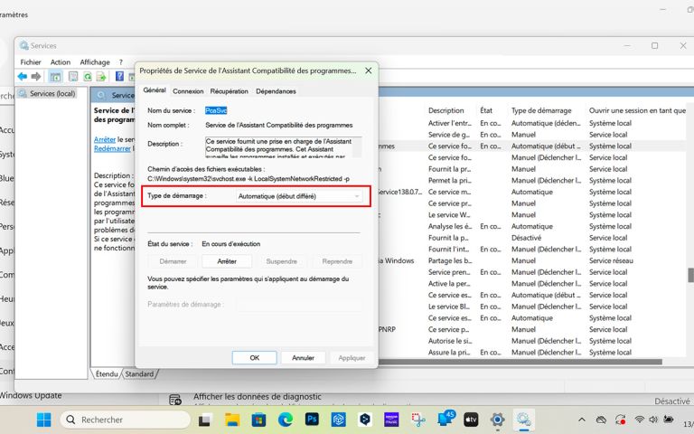The image size is (694, 434).
Task: Click the Arrêter button to stop service
Action: (x=227, y=260)
